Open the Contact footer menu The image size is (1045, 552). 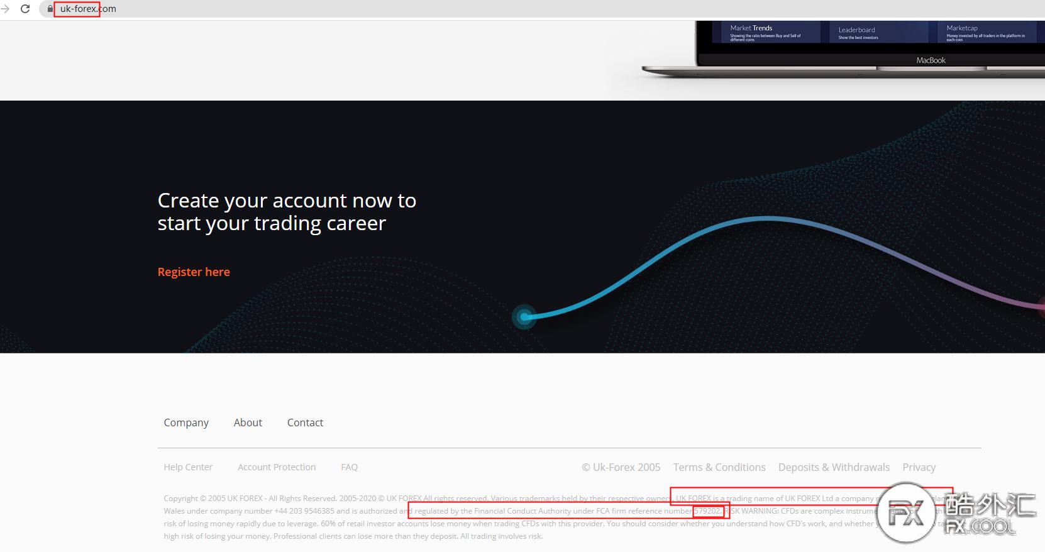coord(305,422)
